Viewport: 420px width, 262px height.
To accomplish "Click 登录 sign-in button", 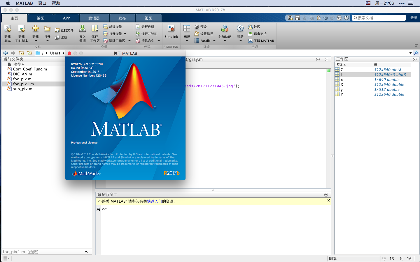I will pyautogui.click(x=414, y=18).
